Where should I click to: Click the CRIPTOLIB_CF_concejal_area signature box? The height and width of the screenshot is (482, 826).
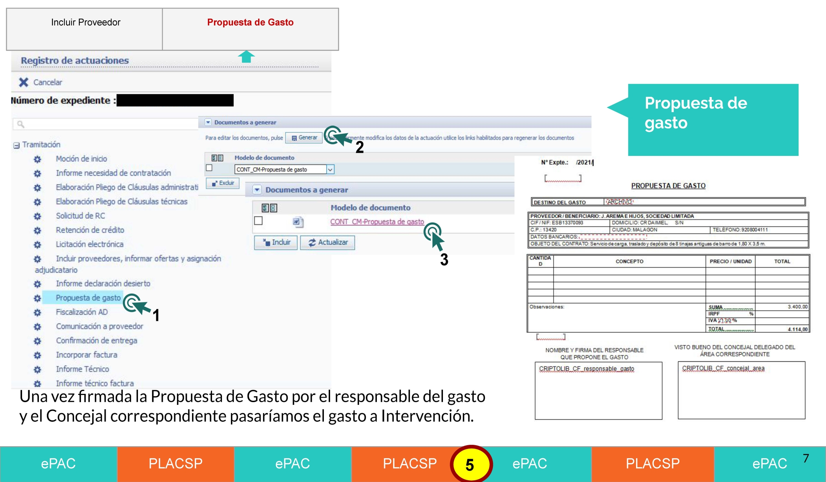[x=741, y=390]
